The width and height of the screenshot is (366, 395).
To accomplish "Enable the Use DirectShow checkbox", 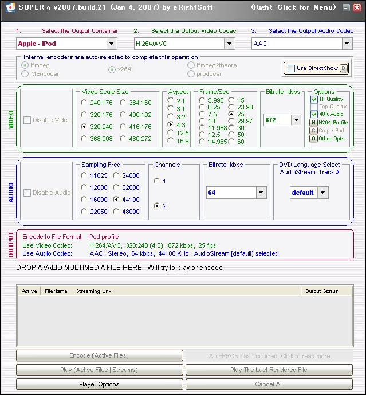I will pyautogui.click(x=291, y=68).
